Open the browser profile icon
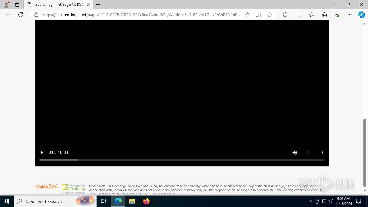368x207 pixels. tap(6, 5)
